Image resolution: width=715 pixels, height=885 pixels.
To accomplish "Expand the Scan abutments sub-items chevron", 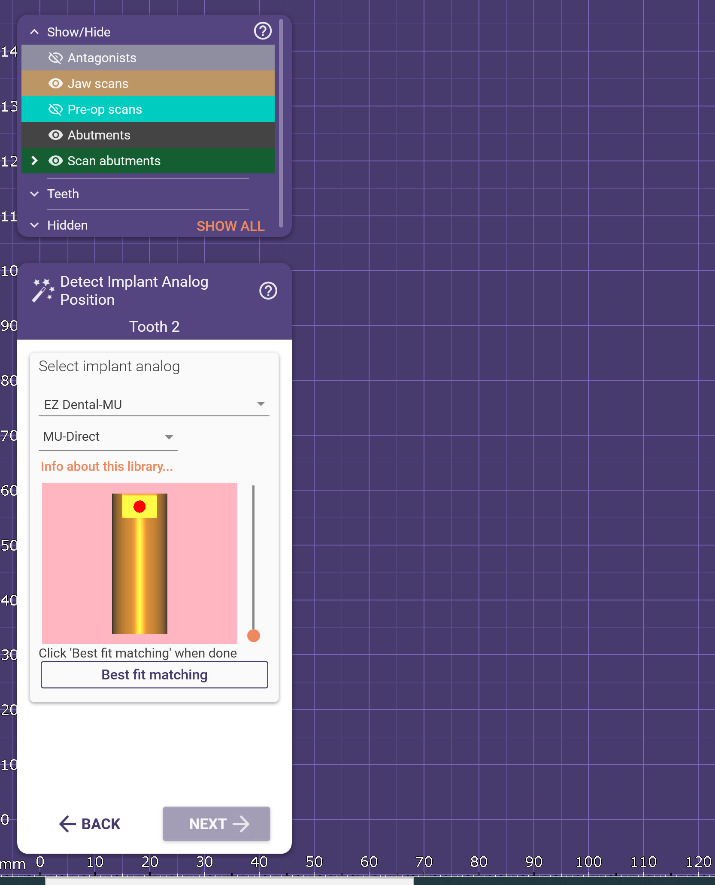I will click(x=35, y=161).
